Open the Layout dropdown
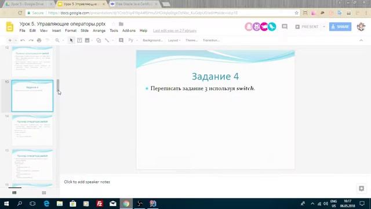371x209 pixels. coord(174,40)
